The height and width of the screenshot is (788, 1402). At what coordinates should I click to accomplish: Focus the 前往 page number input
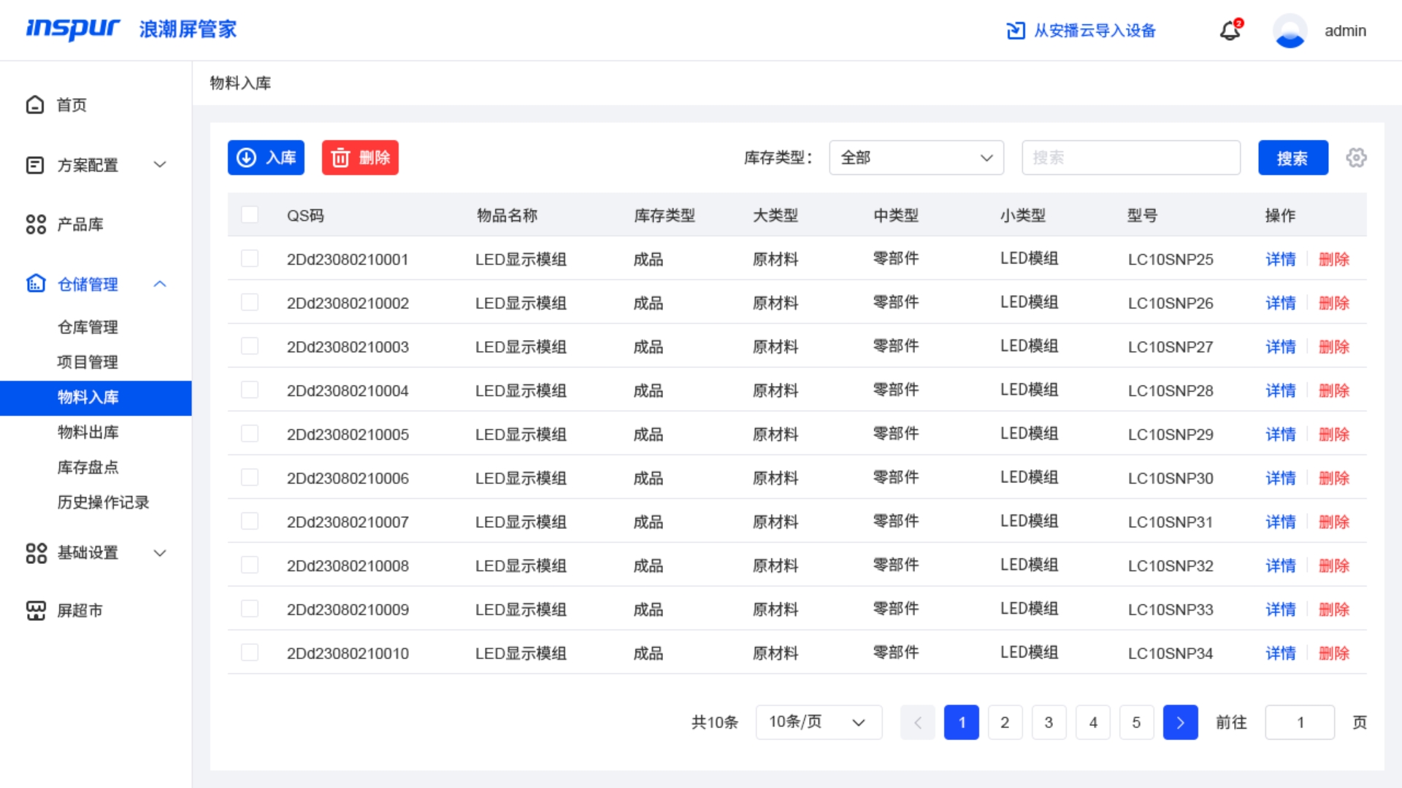1300,722
